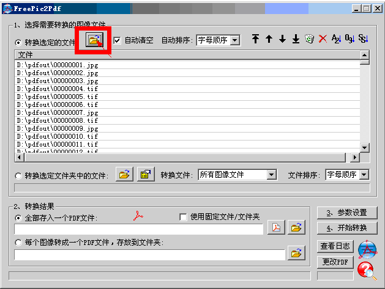Expand the 文件排序 dropdown

click(364, 175)
